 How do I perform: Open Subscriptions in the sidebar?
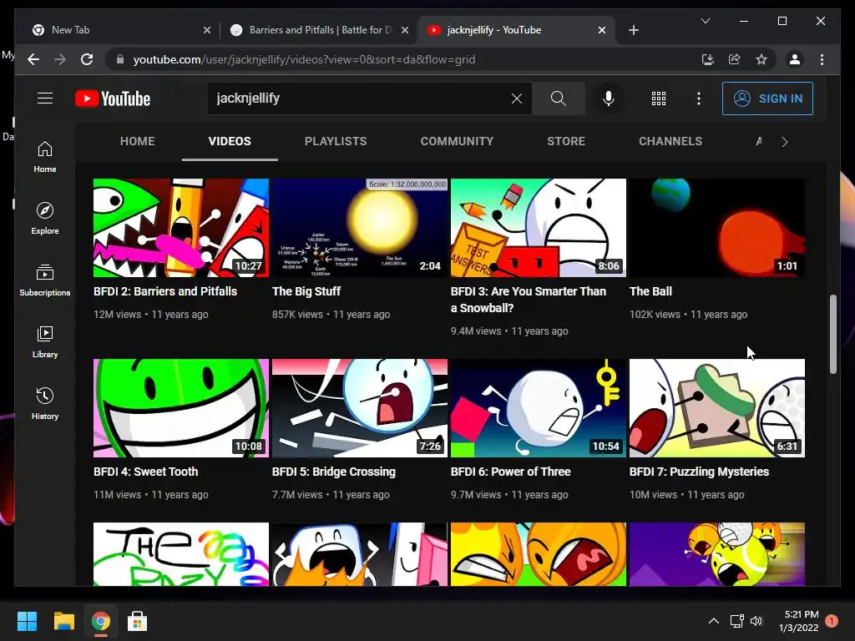click(45, 280)
